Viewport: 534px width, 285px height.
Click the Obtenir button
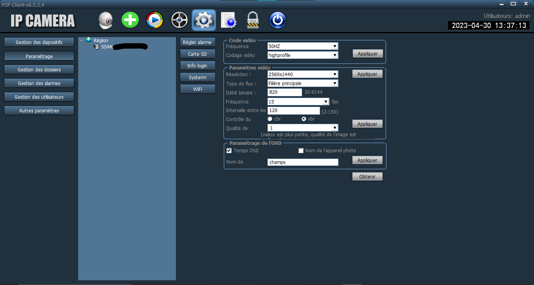click(367, 177)
